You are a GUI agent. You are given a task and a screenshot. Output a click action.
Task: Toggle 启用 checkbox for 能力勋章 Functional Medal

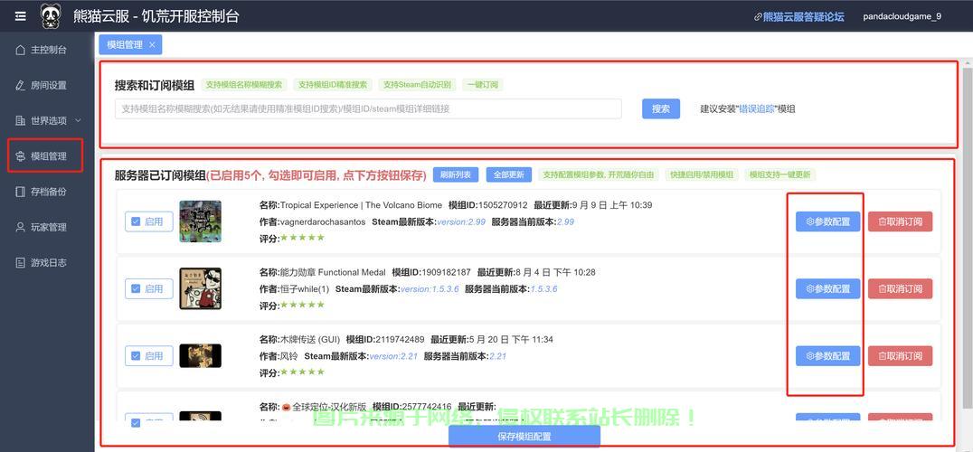(x=136, y=288)
